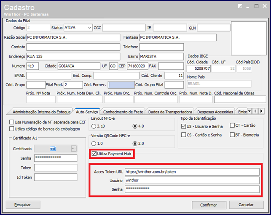Edit the Payment Hub Senha field
271x215 pixels.
click(192, 189)
